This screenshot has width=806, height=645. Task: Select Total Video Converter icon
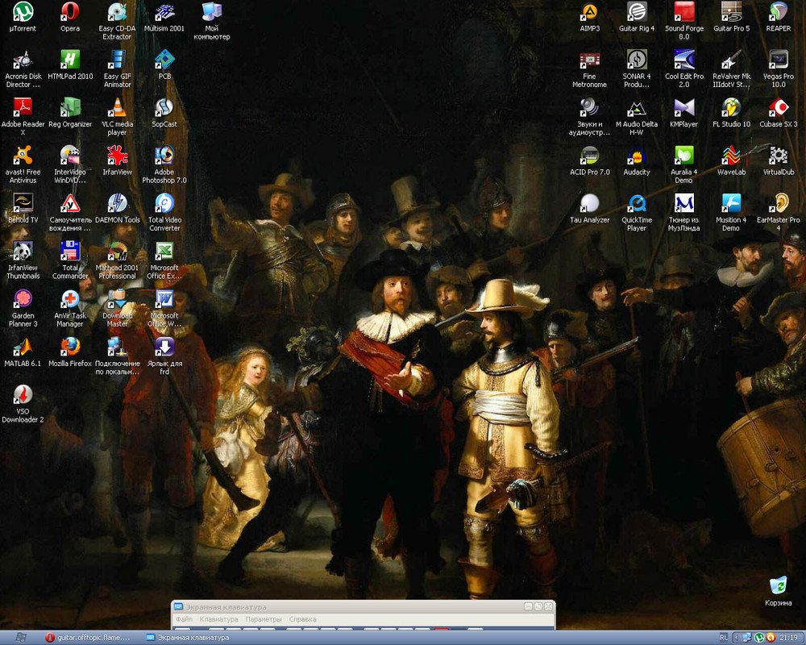tap(164, 212)
